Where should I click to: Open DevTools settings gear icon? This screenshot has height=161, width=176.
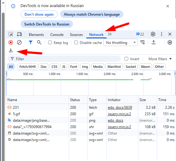coord(153,34)
